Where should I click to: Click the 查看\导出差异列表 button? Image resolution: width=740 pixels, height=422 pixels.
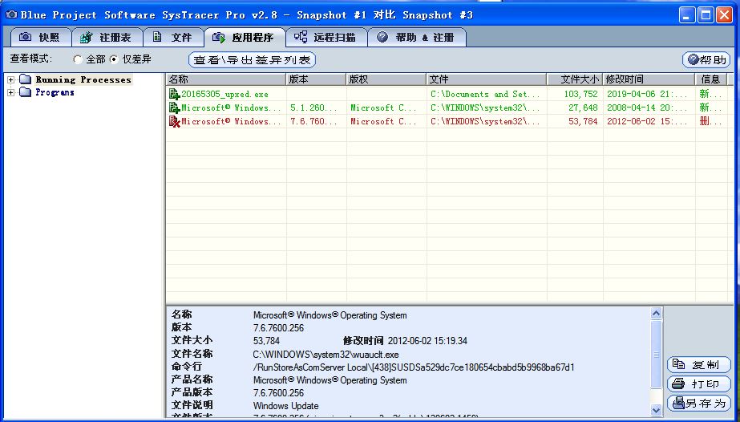tap(252, 60)
